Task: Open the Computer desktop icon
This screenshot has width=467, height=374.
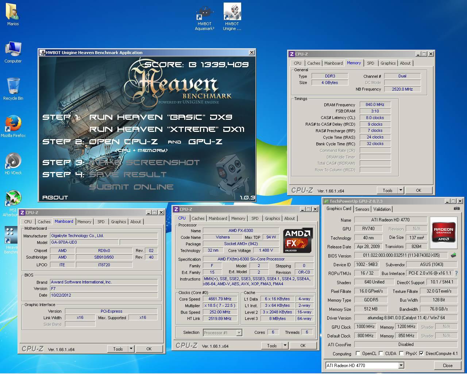Action: (x=13, y=52)
